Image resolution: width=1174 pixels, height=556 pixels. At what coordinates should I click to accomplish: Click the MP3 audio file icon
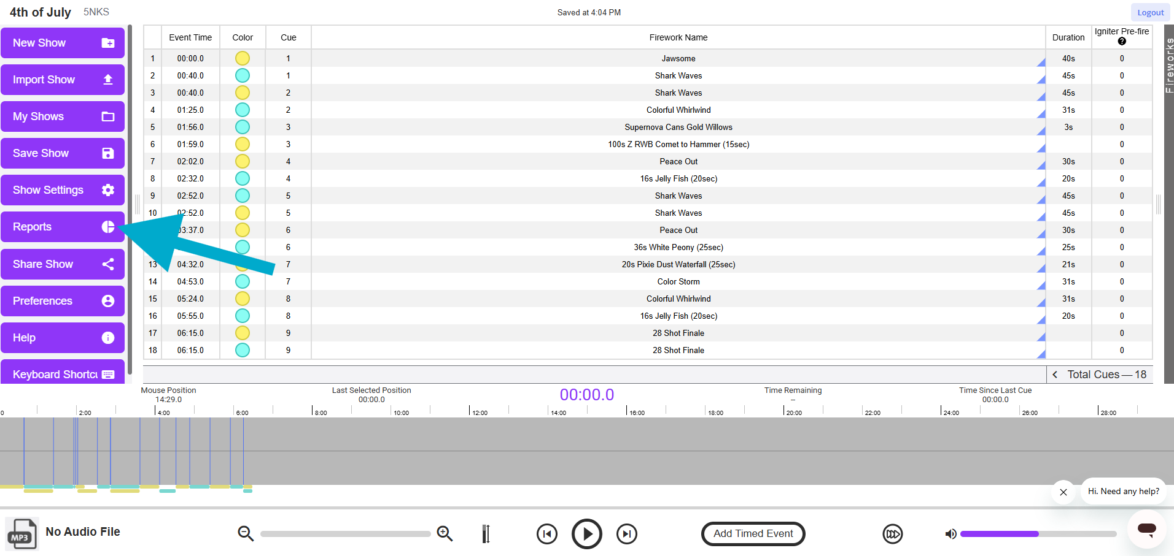click(21, 535)
